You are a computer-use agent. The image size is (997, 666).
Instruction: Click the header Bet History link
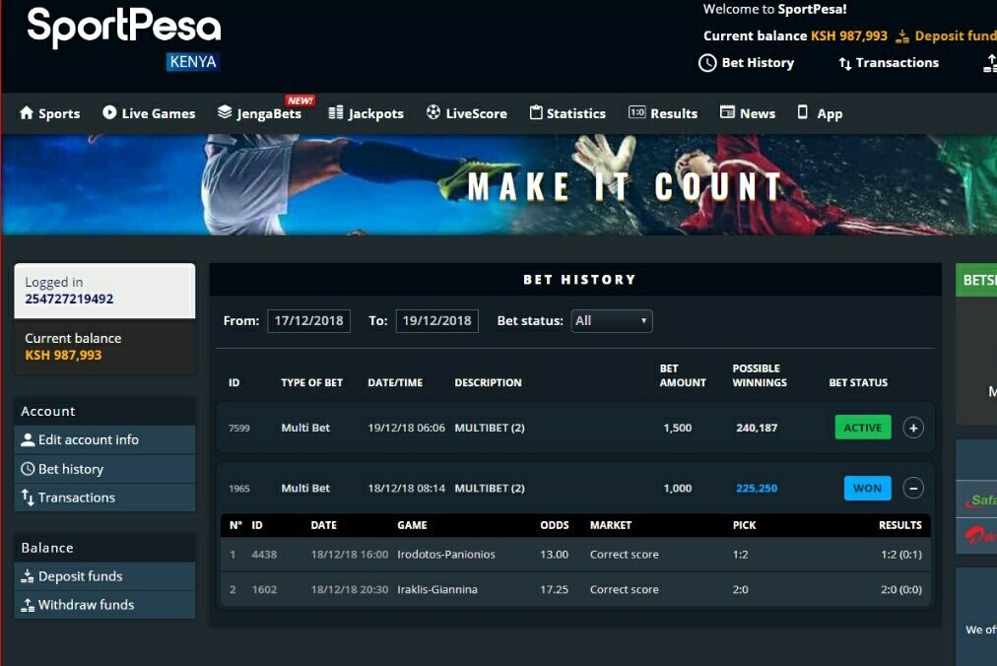click(x=747, y=62)
